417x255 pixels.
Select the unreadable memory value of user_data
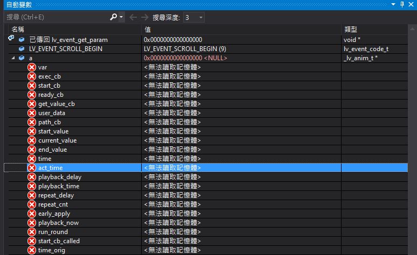point(172,113)
